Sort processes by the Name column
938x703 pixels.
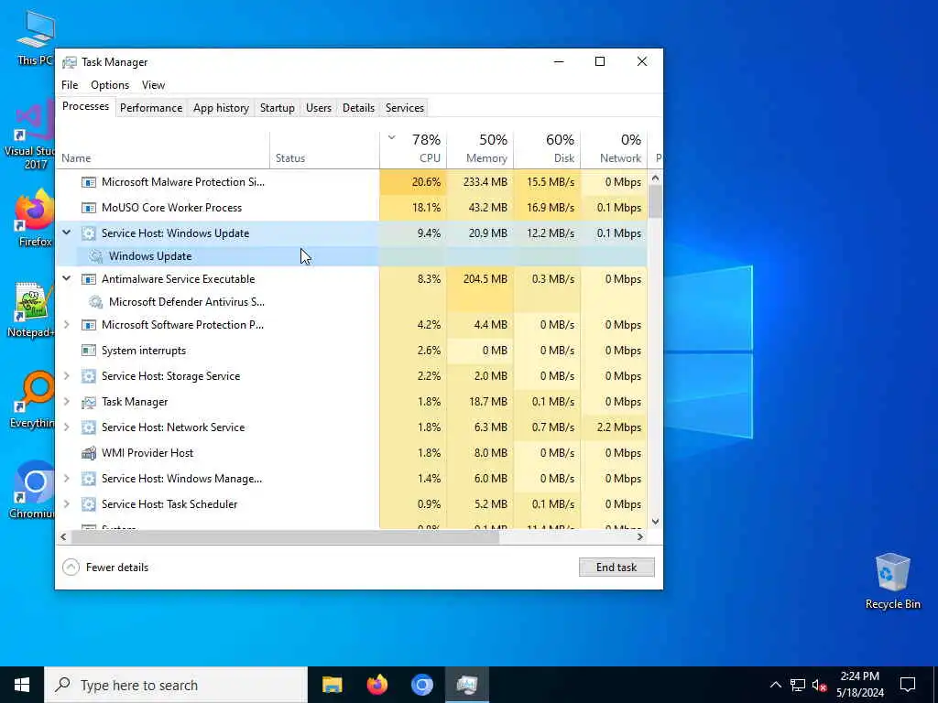(x=163, y=149)
